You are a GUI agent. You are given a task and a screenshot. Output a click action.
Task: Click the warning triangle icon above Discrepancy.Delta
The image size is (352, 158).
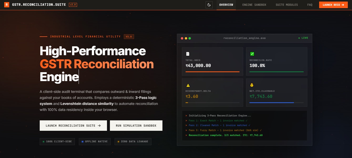point(188,85)
